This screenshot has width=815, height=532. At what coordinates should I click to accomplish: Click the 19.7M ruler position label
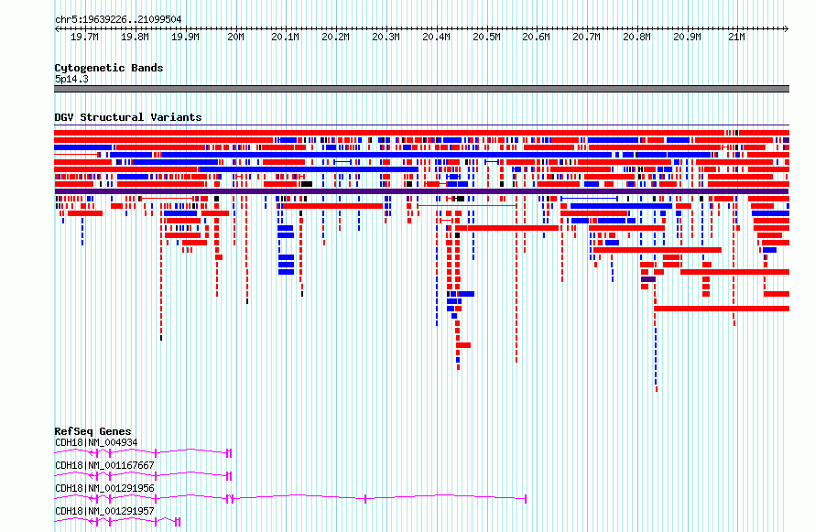pos(85,37)
